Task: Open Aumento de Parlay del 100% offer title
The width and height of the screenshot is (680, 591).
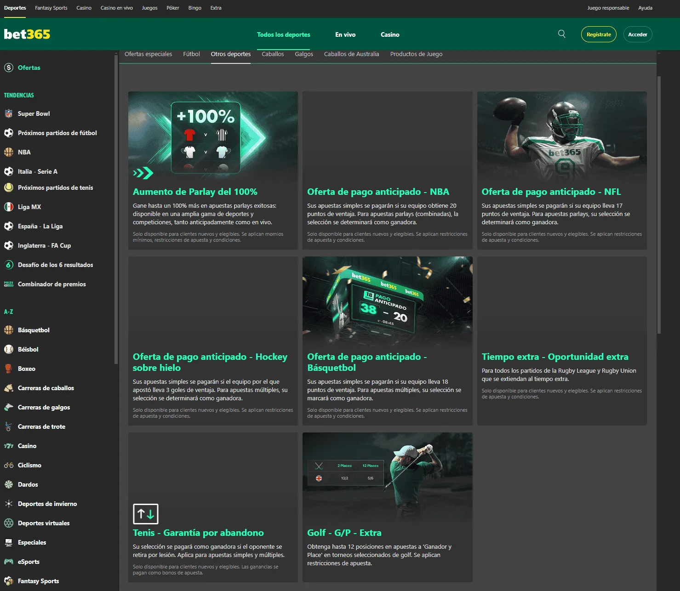Action: (x=195, y=192)
